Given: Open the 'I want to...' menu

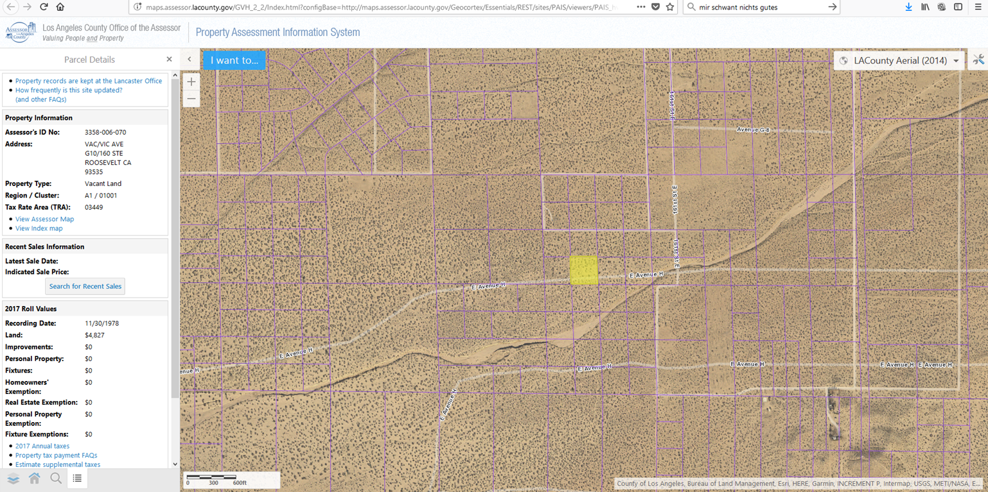Looking at the screenshot, I should [x=234, y=60].
